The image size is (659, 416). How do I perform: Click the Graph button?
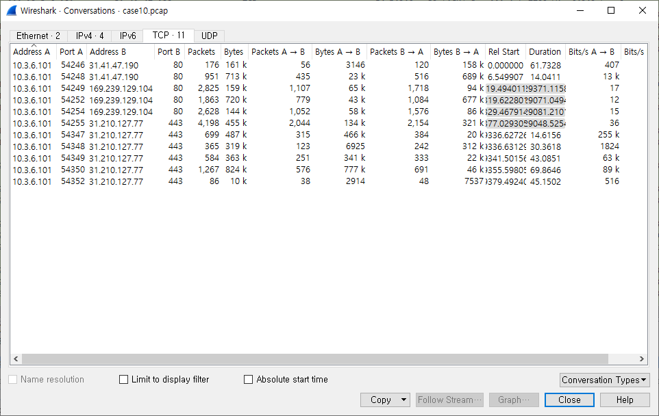[x=514, y=400]
